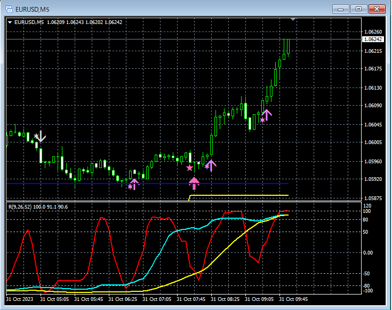Select the blue horizontal support line
The image size is (392, 310).
tap(147, 184)
